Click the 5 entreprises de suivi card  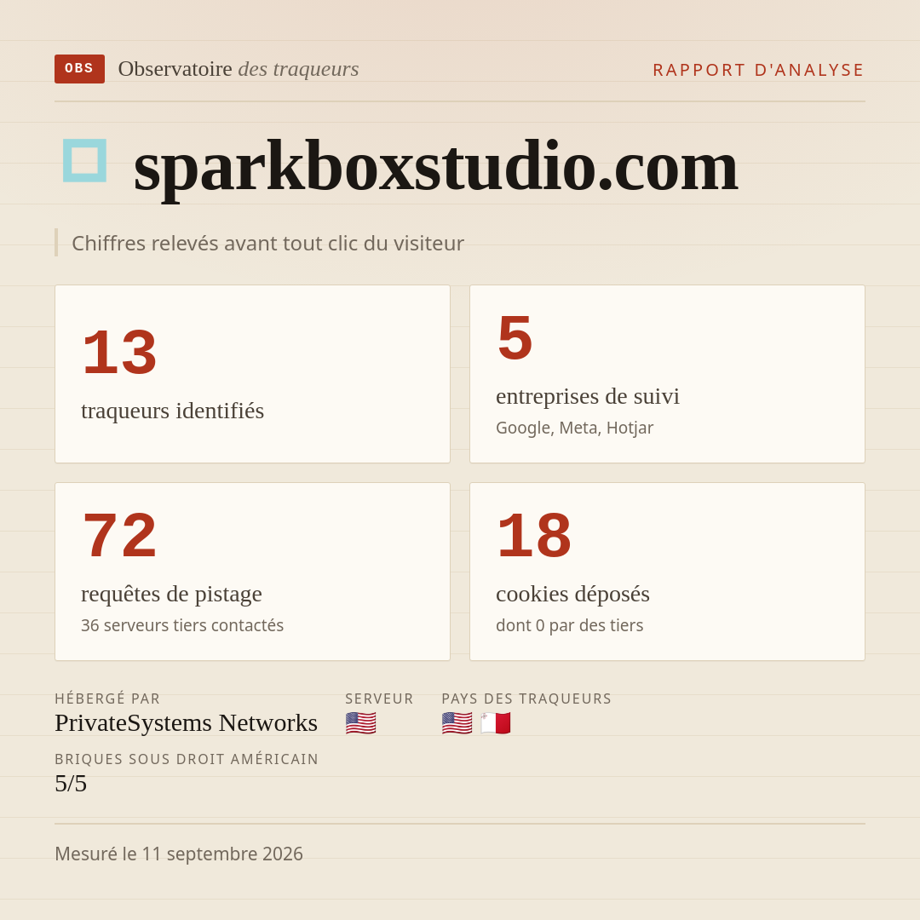[x=667, y=374]
